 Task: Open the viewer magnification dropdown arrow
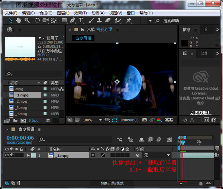pyautogui.click(x=100, y=120)
